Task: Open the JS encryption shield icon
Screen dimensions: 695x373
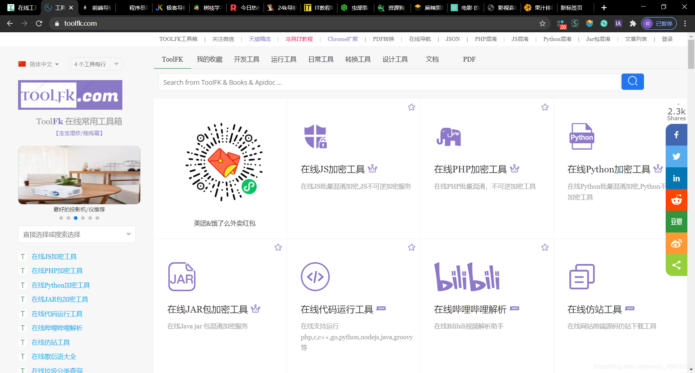Action: coord(315,137)
